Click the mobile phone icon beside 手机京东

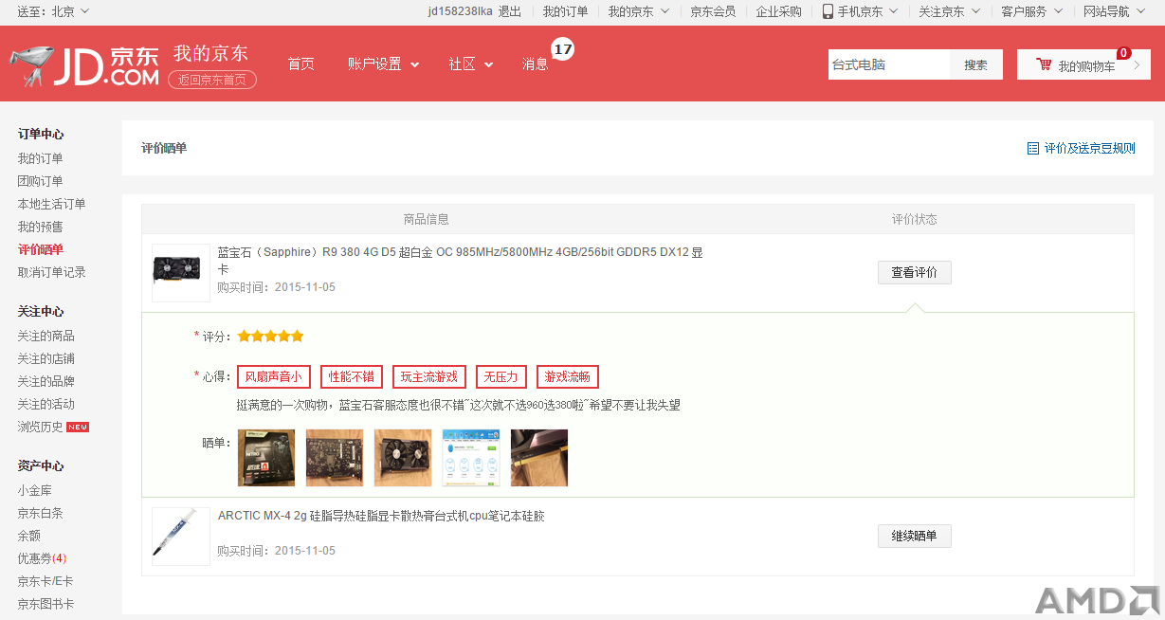coord(828,11)
